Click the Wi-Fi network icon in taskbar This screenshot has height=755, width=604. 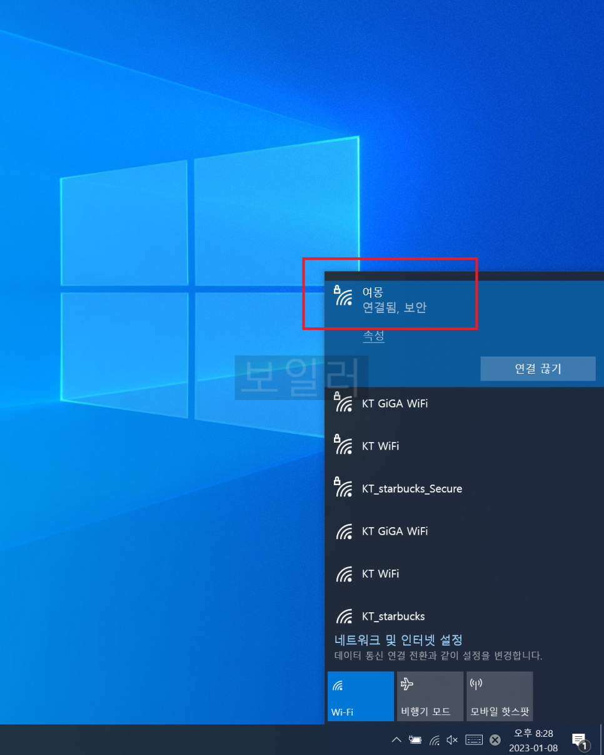(434, 740)
